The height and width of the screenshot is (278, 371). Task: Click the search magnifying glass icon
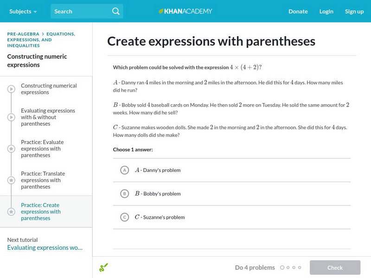tap(116, 11)
